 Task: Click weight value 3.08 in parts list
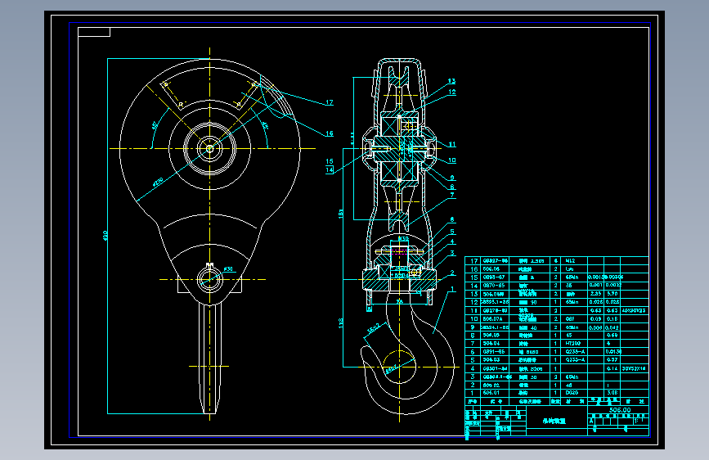point(612,393)
